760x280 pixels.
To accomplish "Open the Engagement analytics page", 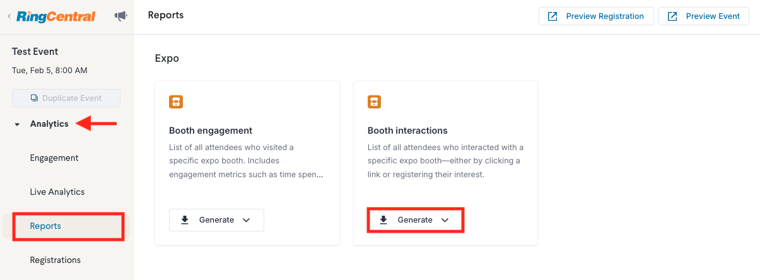I will pyautogui.click(x=54, y=158).
